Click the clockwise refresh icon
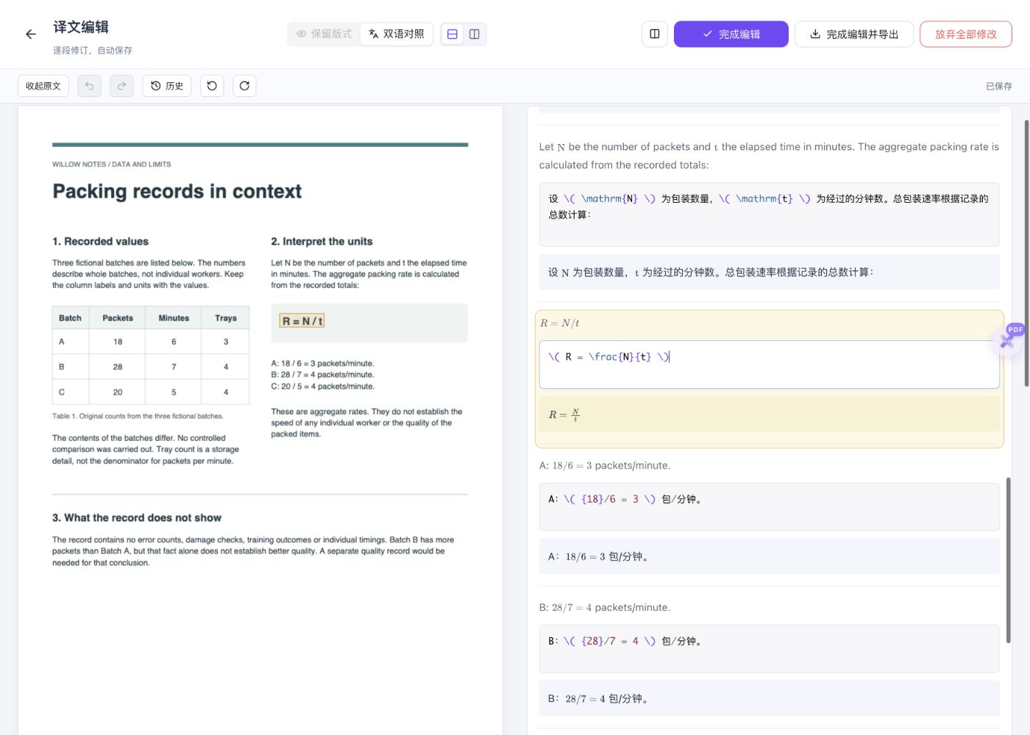 pos(244,86)
